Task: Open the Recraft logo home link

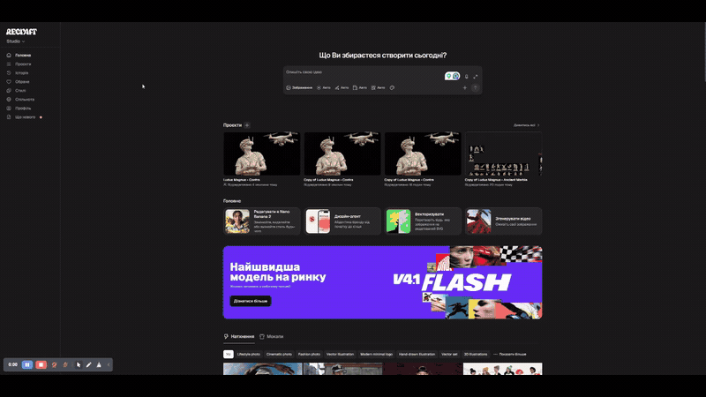Action: (x=21, y=32)
